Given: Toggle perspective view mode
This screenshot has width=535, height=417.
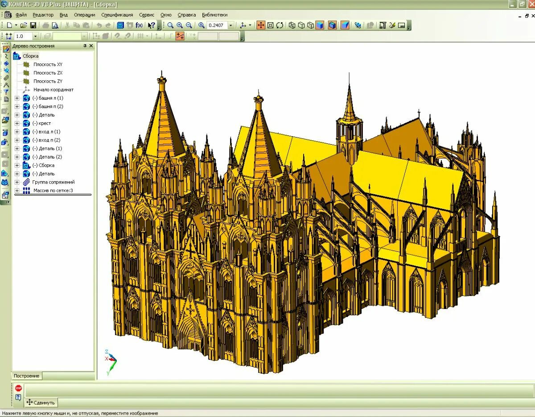Looking at the screenshot, I should tap(345, 25).
